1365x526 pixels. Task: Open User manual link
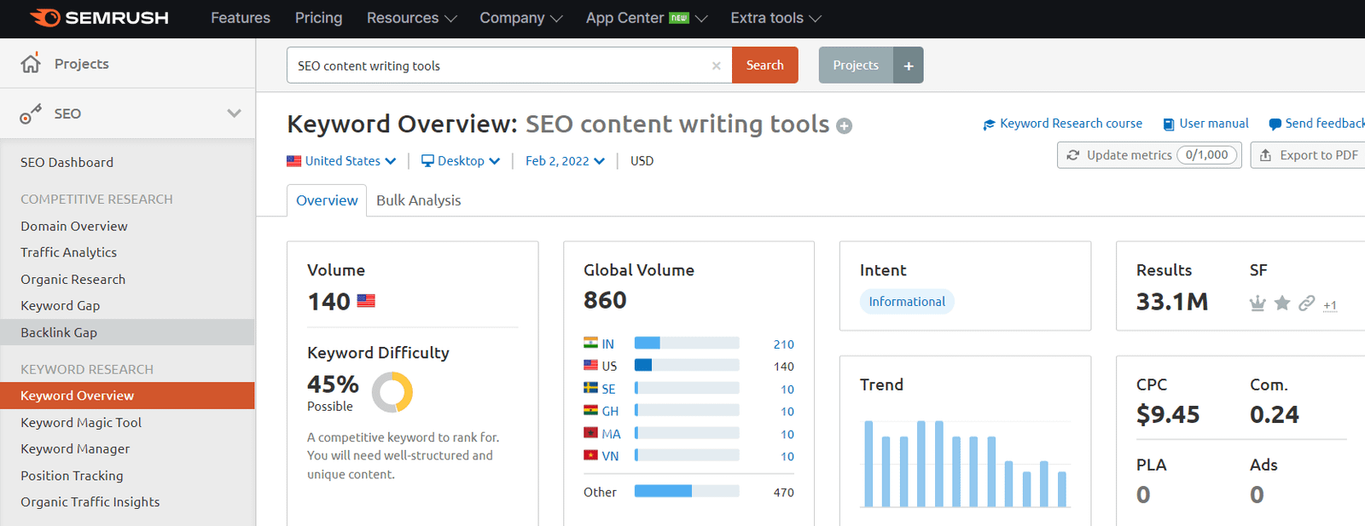(x=1206, y=124)
